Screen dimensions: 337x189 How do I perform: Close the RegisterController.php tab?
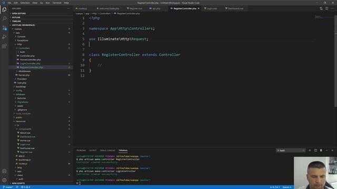pos(199,8)
